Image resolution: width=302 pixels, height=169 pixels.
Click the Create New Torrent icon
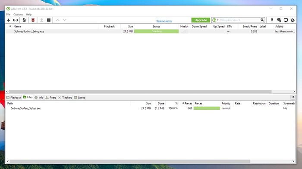point(24,20)
